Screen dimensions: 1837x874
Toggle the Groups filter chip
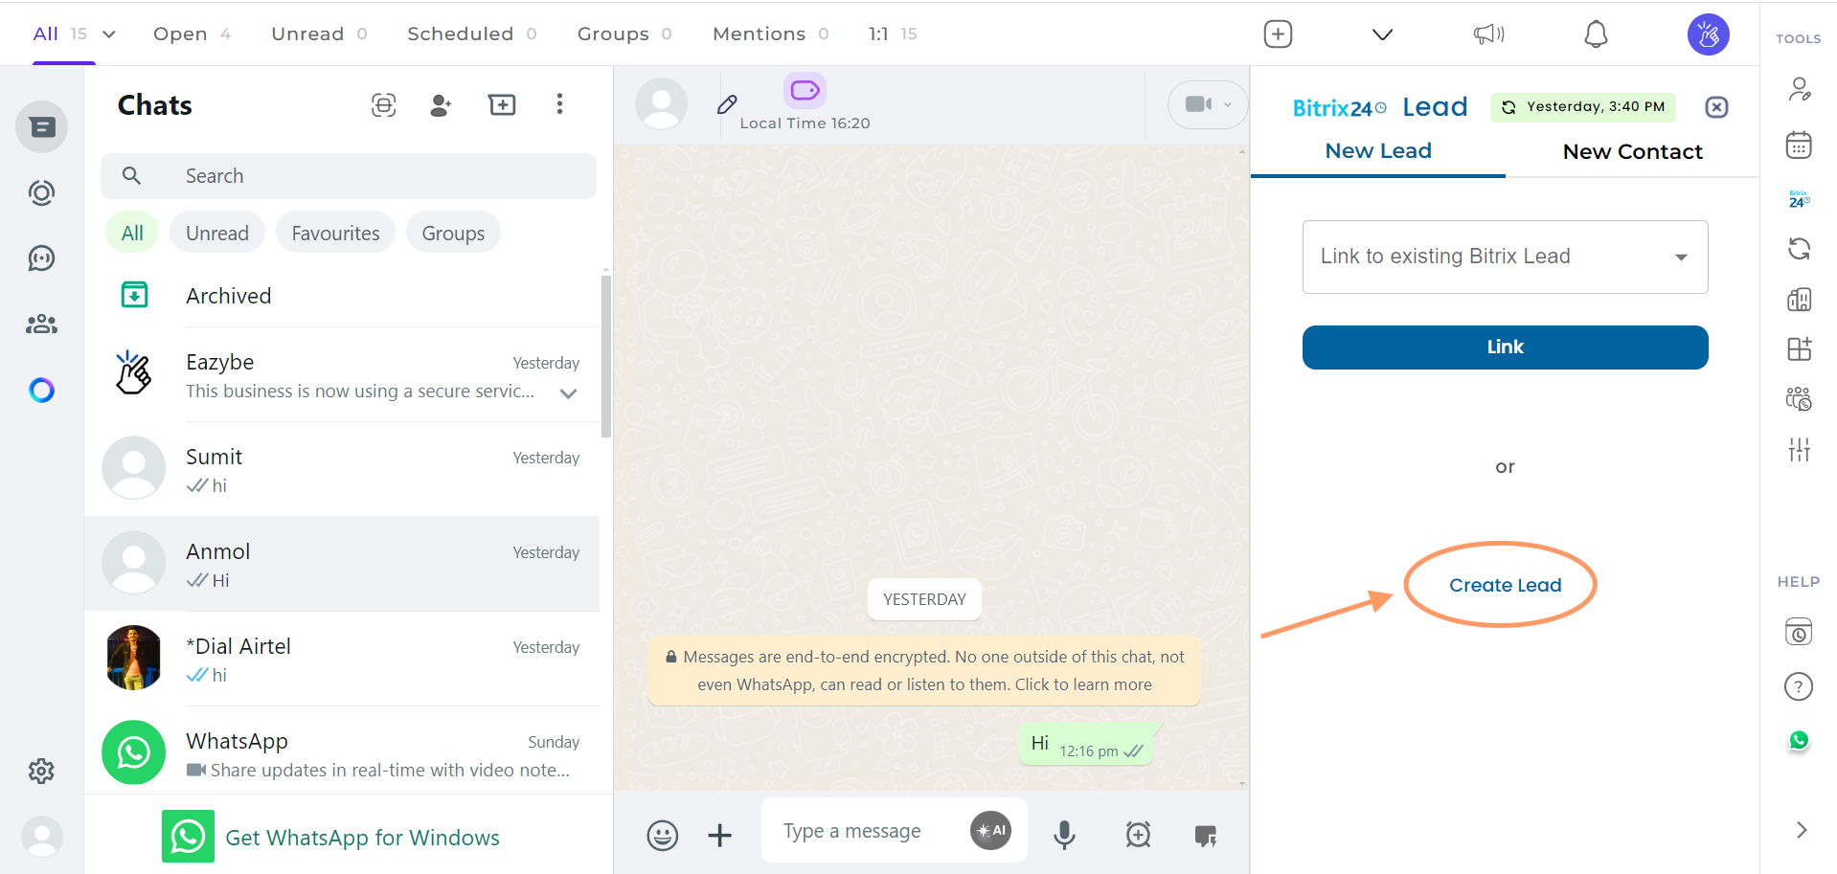point(452,232)
